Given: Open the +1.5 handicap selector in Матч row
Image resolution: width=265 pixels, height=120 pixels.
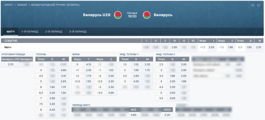Looking at the screenshot, I should [203, 47].
